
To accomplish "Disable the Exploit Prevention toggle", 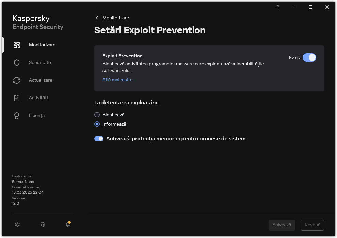I will (310, 57).
